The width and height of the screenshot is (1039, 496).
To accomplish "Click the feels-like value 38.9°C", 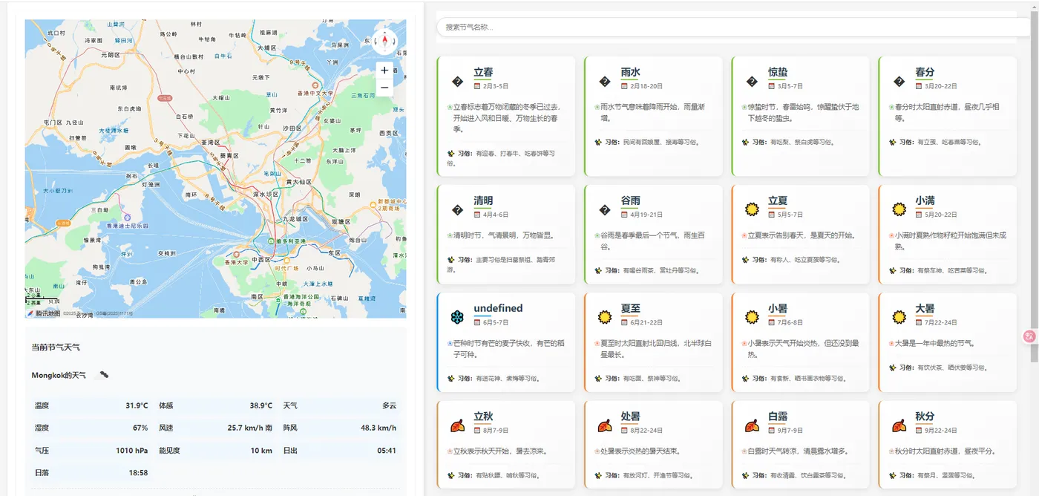I will coord(261,405).
